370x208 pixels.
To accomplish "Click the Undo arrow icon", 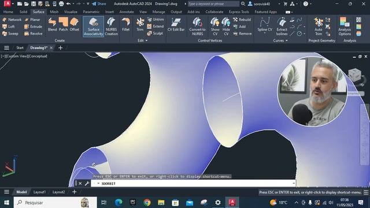I will tap(68, 4).
